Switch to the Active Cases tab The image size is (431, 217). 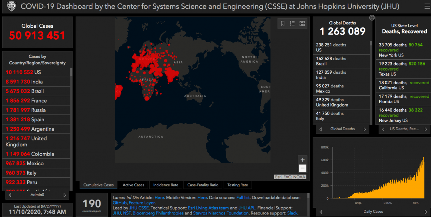point(133,185)
